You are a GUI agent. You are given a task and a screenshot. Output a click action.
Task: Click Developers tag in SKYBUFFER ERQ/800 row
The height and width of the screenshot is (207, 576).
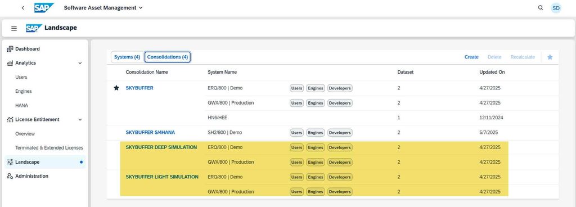click(x=340, y=88)
